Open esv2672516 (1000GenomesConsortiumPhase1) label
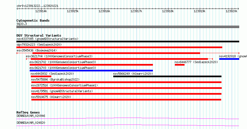The image size is (247, 129). click(64, 85)
